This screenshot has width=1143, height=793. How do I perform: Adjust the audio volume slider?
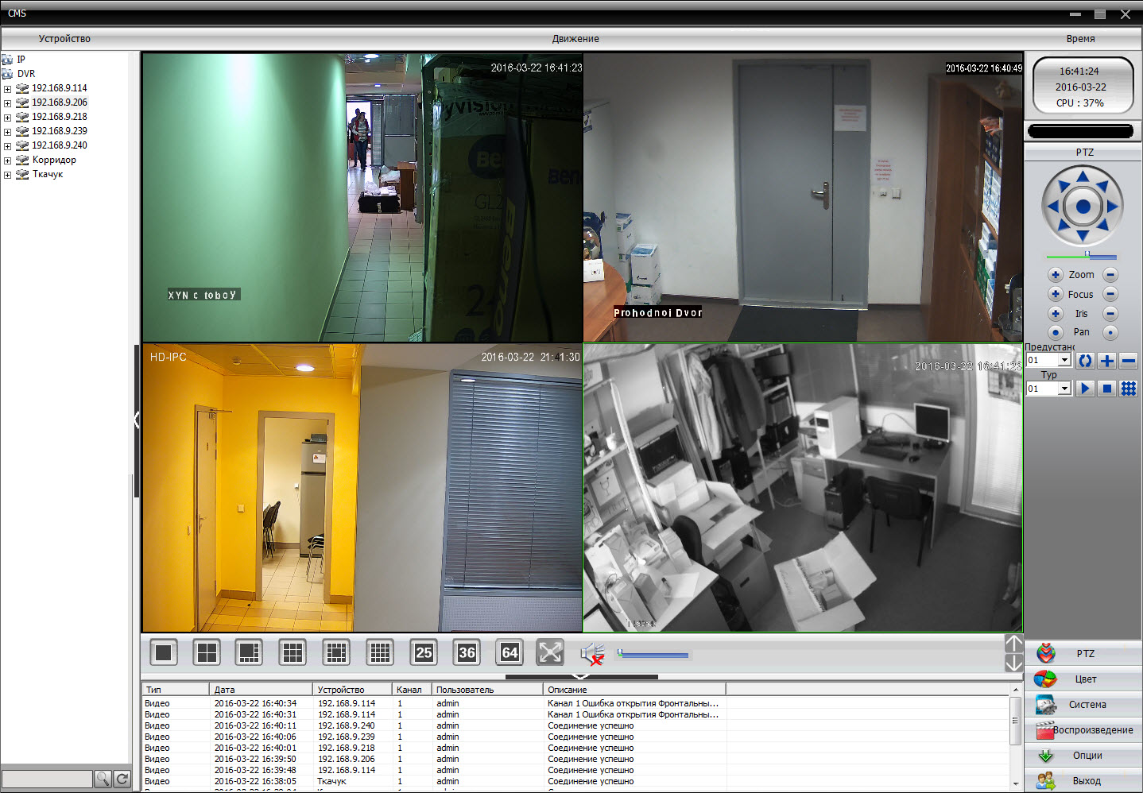click(653, 655)
